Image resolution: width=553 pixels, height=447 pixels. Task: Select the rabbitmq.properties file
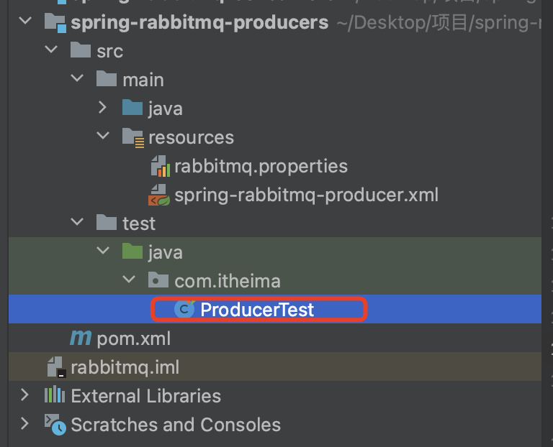(x=261, y=167)
